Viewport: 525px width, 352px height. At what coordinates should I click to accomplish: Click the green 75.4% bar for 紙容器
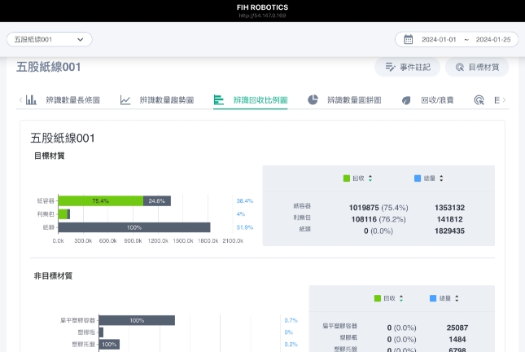100,200
